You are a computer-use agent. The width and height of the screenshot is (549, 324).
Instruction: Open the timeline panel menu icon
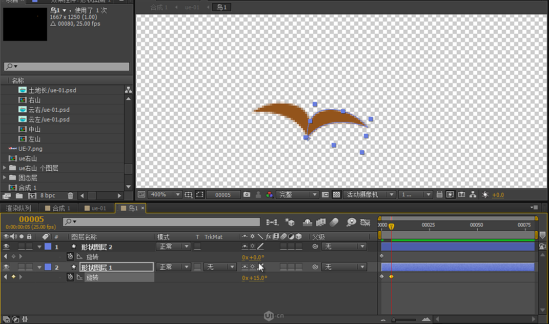[x=534, y=208]
